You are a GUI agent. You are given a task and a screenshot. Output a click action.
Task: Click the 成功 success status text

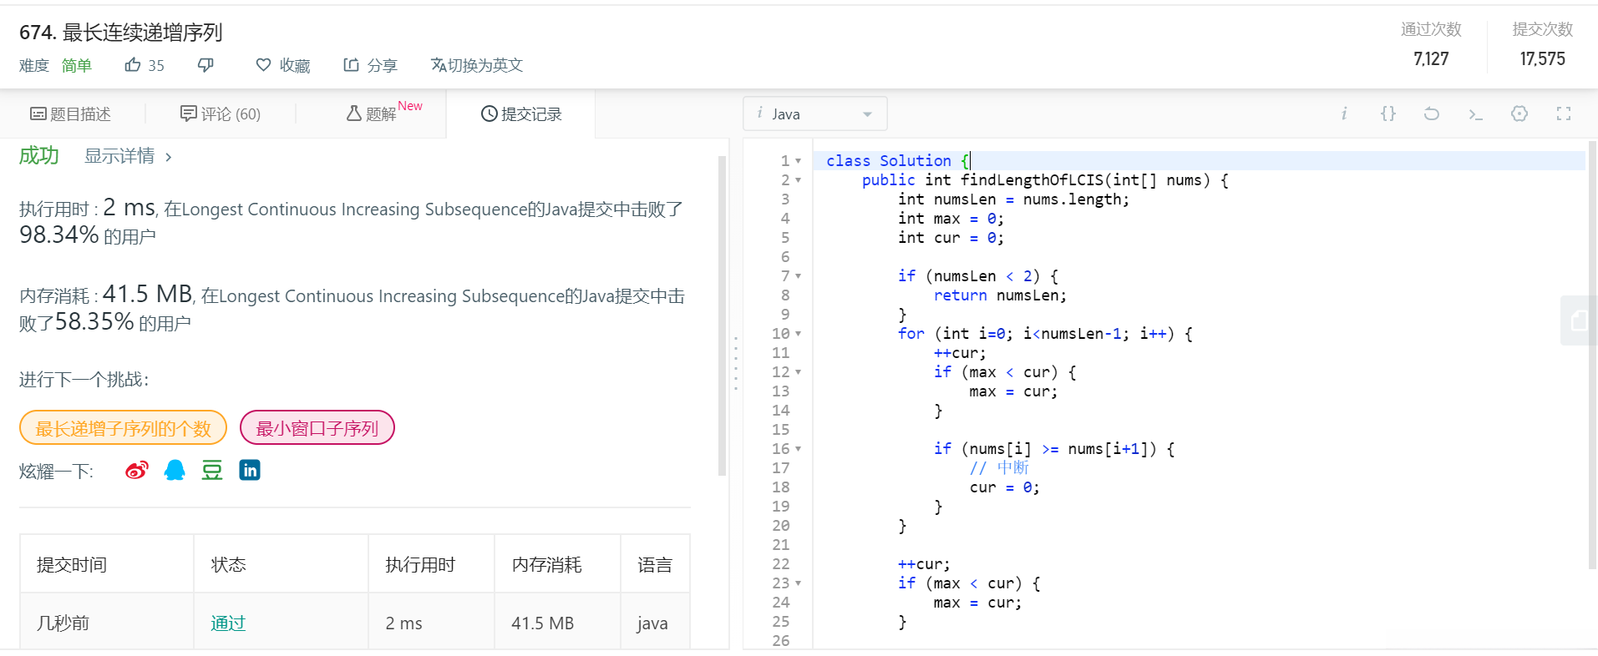[39, 155]
